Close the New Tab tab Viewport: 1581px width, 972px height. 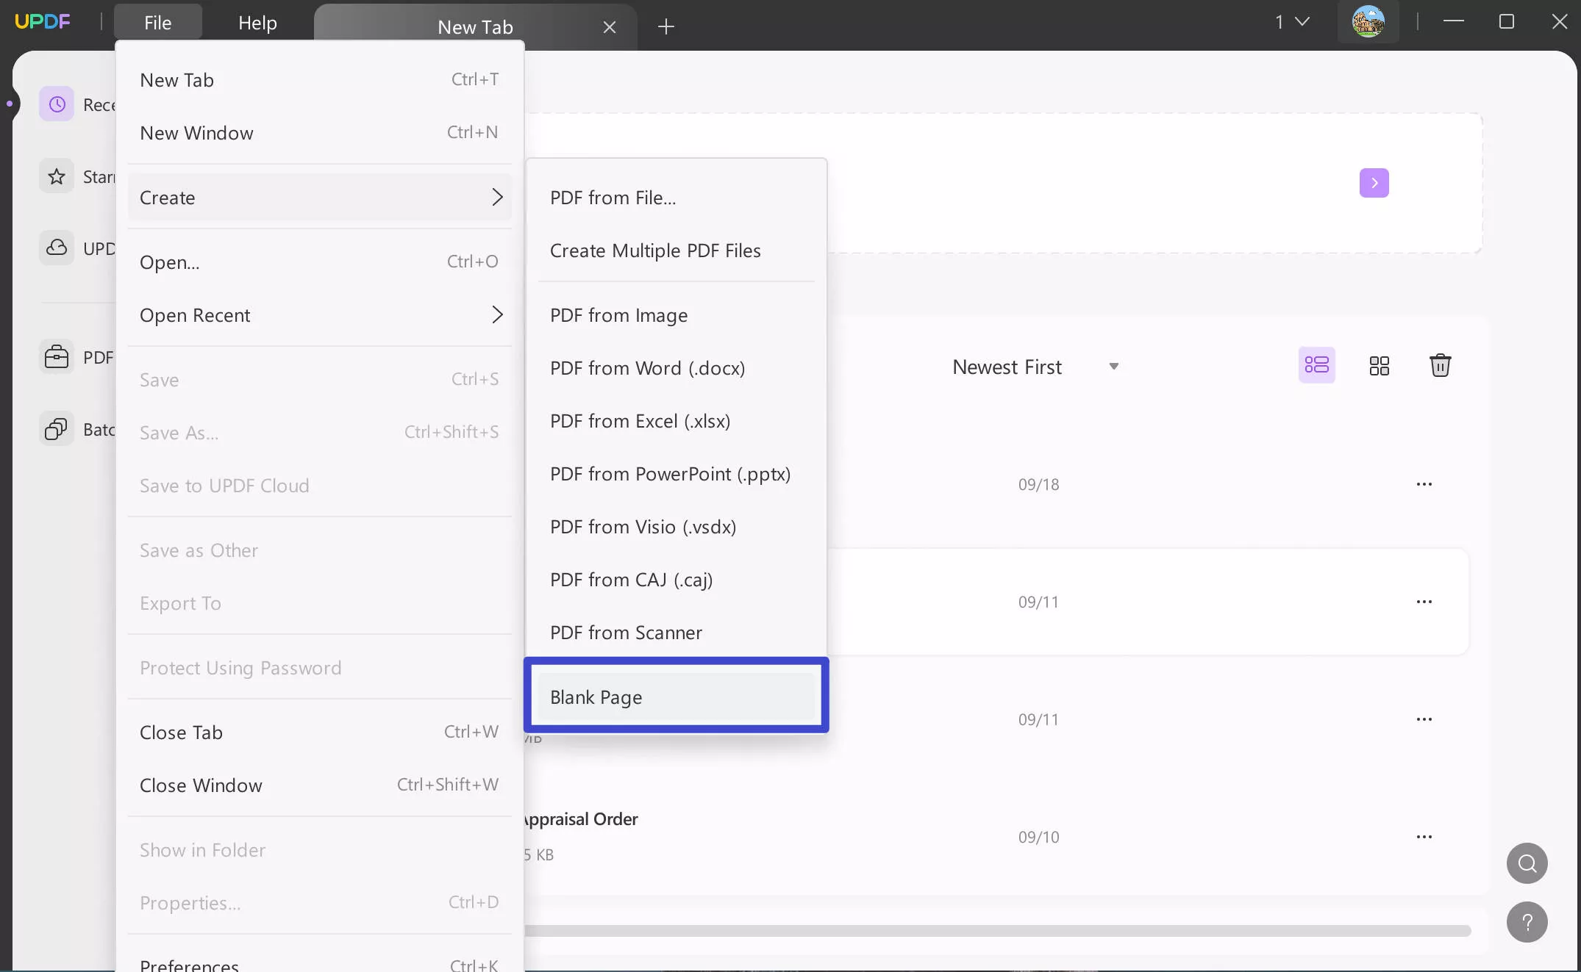pos(609,27)
